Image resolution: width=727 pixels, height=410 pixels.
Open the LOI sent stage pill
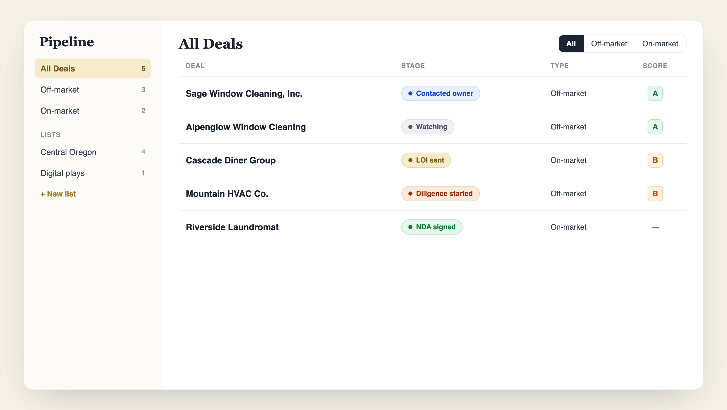coord(426,160)
